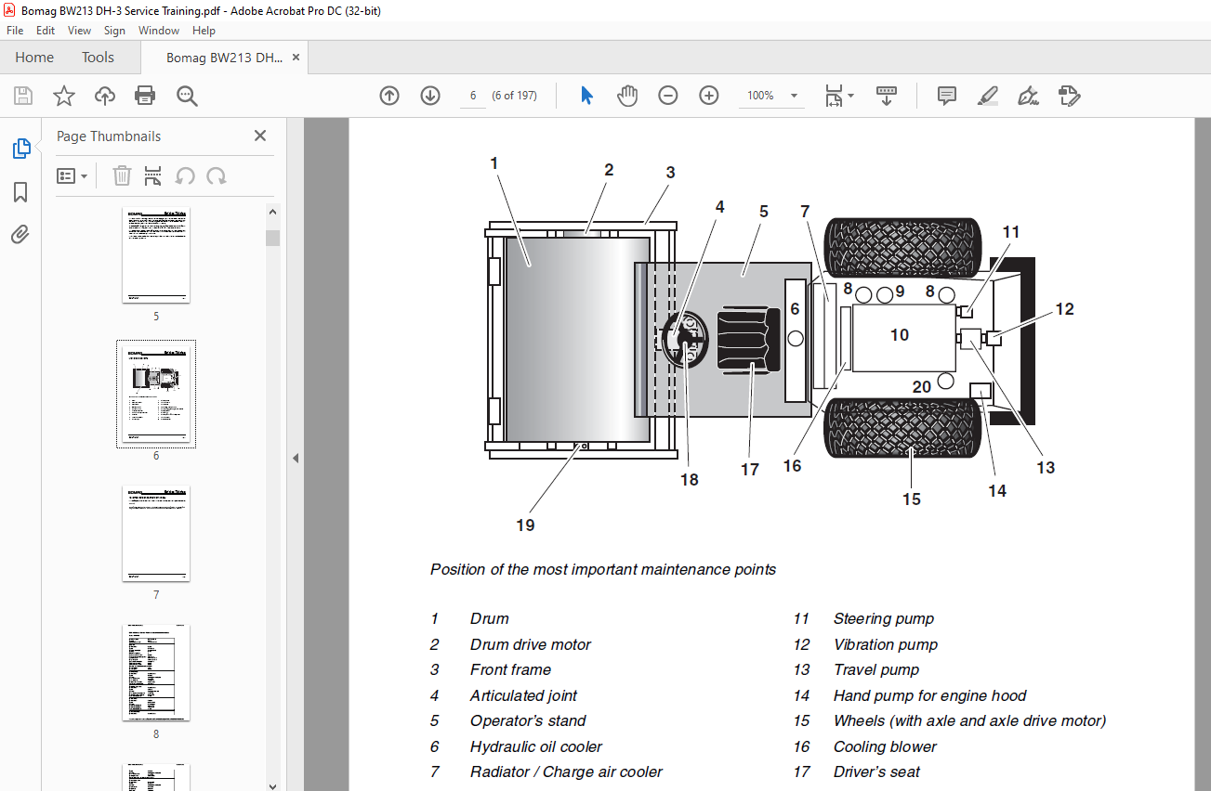
Task: Print the document using the printer icon
Action: click(x=145, y=96)
